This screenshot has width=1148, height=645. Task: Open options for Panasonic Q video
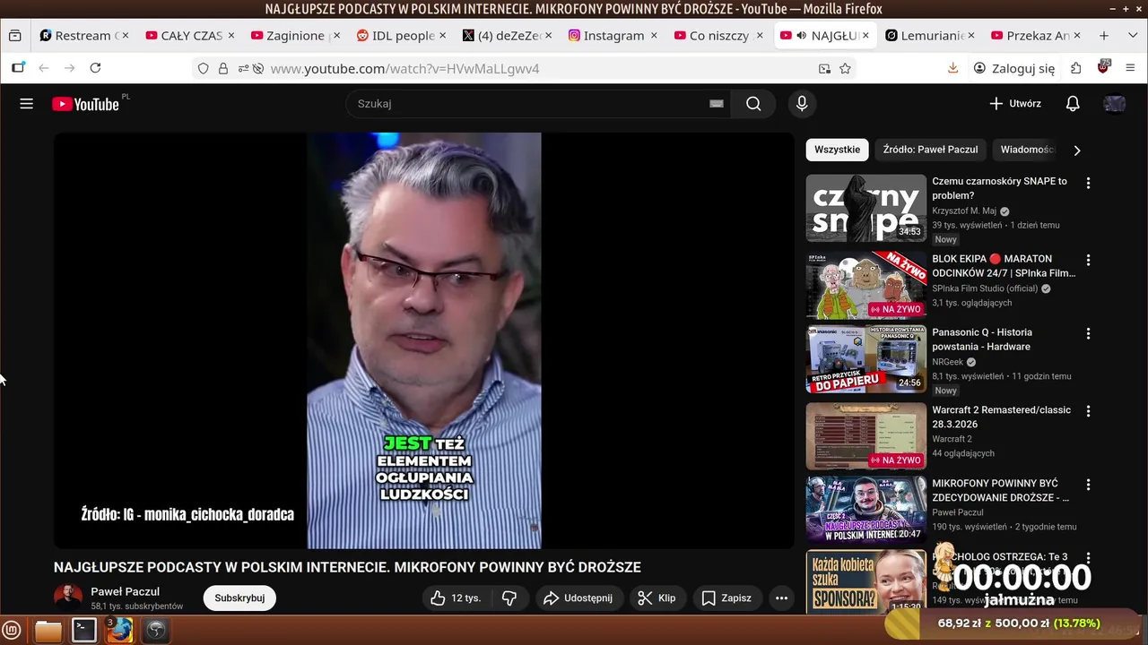1088,333
